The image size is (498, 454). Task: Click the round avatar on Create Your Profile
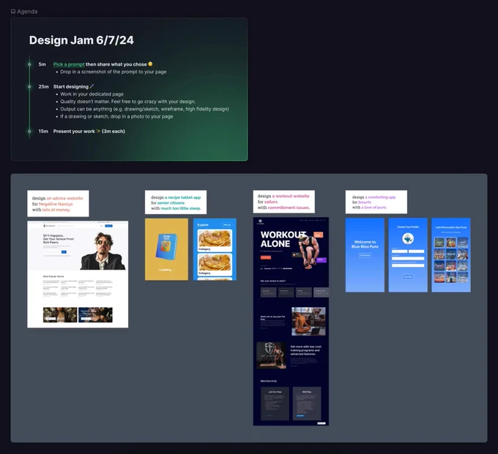click(408, 238)
